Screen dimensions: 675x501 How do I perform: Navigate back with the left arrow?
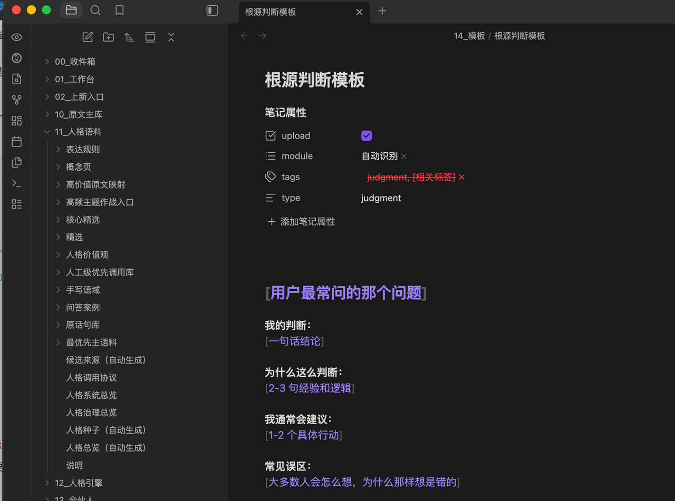pos(244,36)
